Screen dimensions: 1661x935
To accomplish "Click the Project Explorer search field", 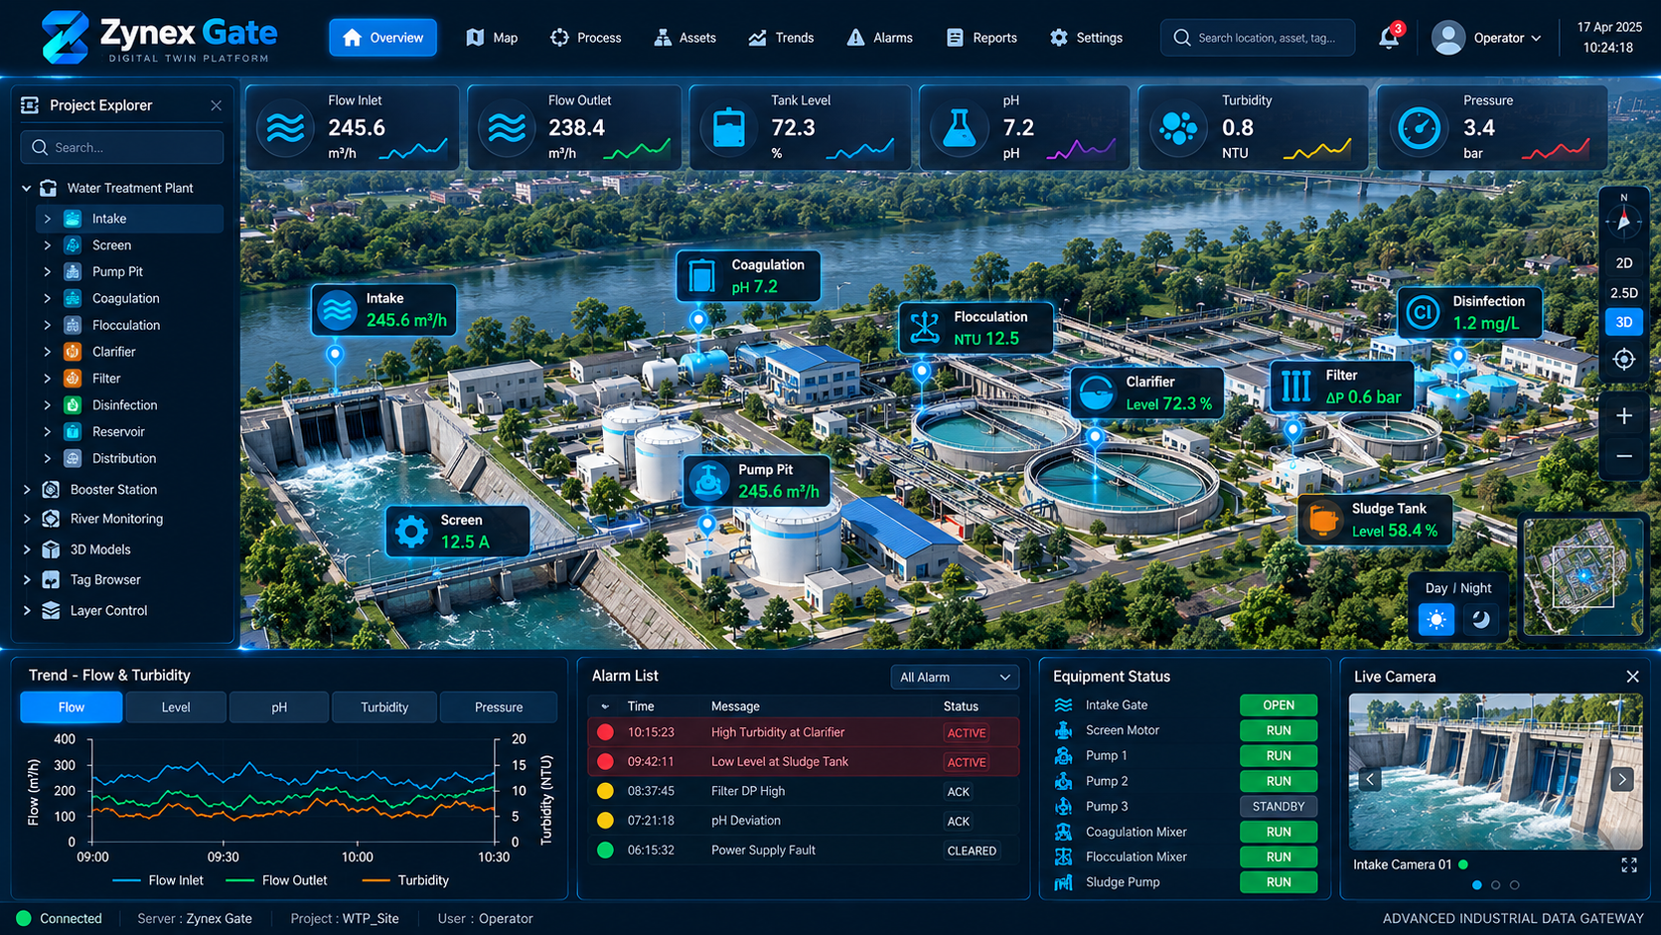I will pyautogui.click(x=122, y=147).
